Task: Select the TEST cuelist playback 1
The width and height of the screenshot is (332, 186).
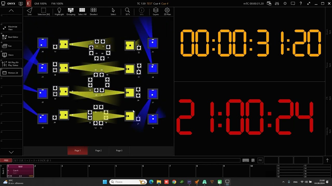Action: (20, 171)
